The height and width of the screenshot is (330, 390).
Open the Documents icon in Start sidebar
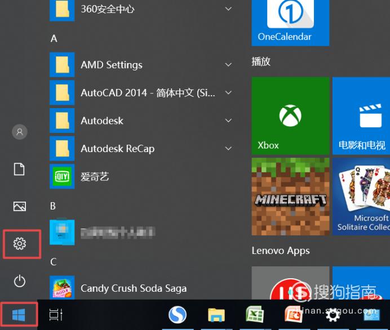click(19, 170)
